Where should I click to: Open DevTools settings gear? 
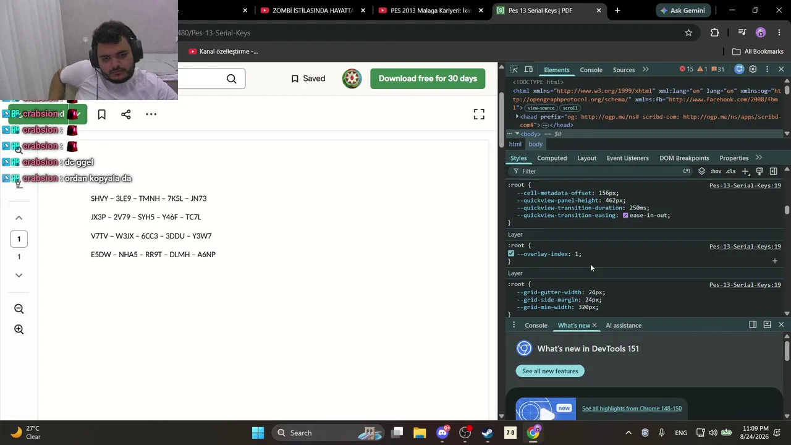(753, 69)
